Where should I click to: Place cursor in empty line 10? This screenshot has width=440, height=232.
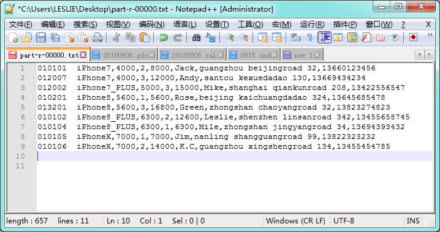click(x=234, y=156)
